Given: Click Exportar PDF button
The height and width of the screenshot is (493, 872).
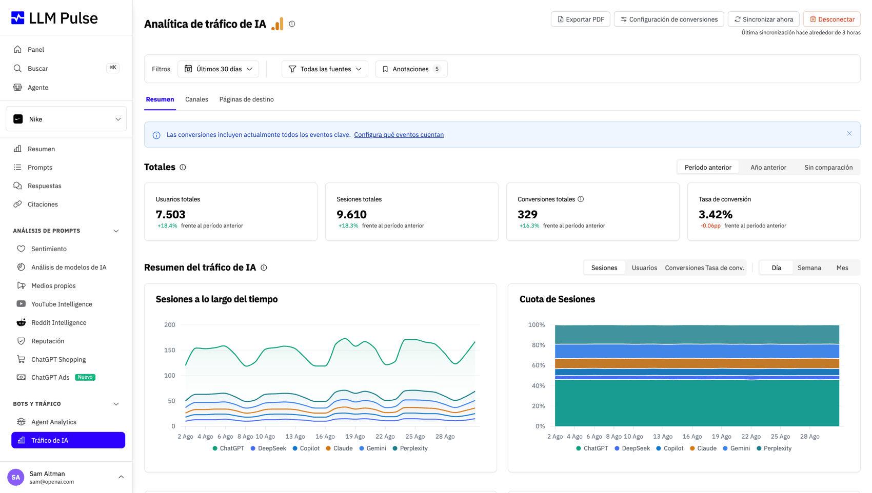Looking at the screenshot, I should (x=581, y=19).
